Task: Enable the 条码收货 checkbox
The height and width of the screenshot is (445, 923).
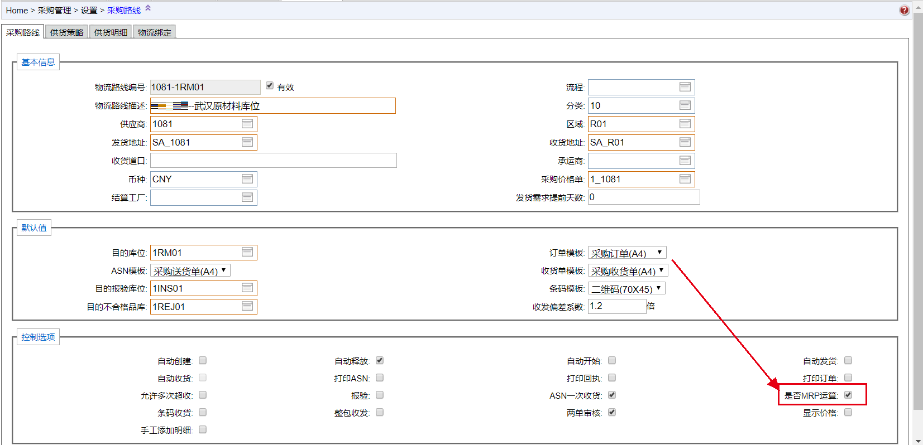Action: (x=203, y=412)
